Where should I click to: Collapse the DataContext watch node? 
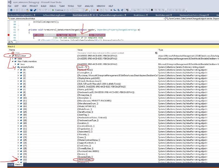click(10, 56)
